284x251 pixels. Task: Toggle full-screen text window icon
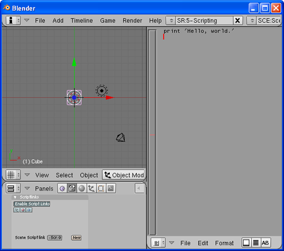[246, 243]
